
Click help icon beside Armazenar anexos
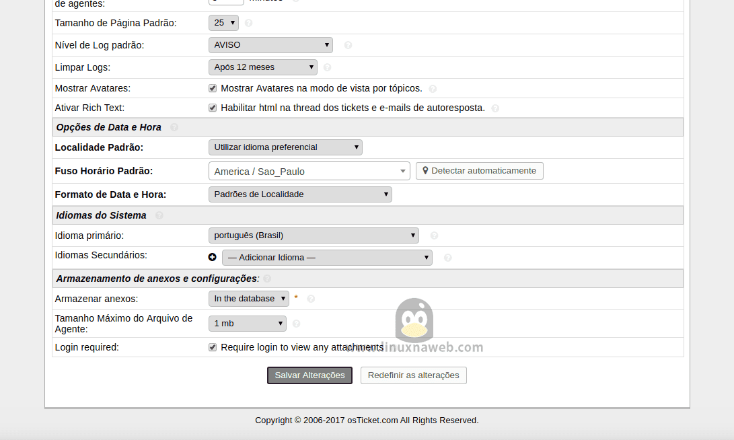tap(311, 299)
